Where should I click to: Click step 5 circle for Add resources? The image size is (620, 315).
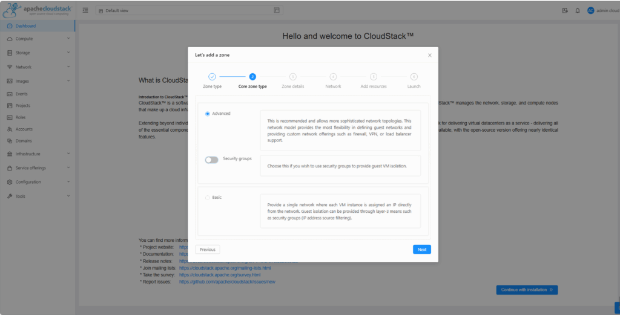click(373, 77)
